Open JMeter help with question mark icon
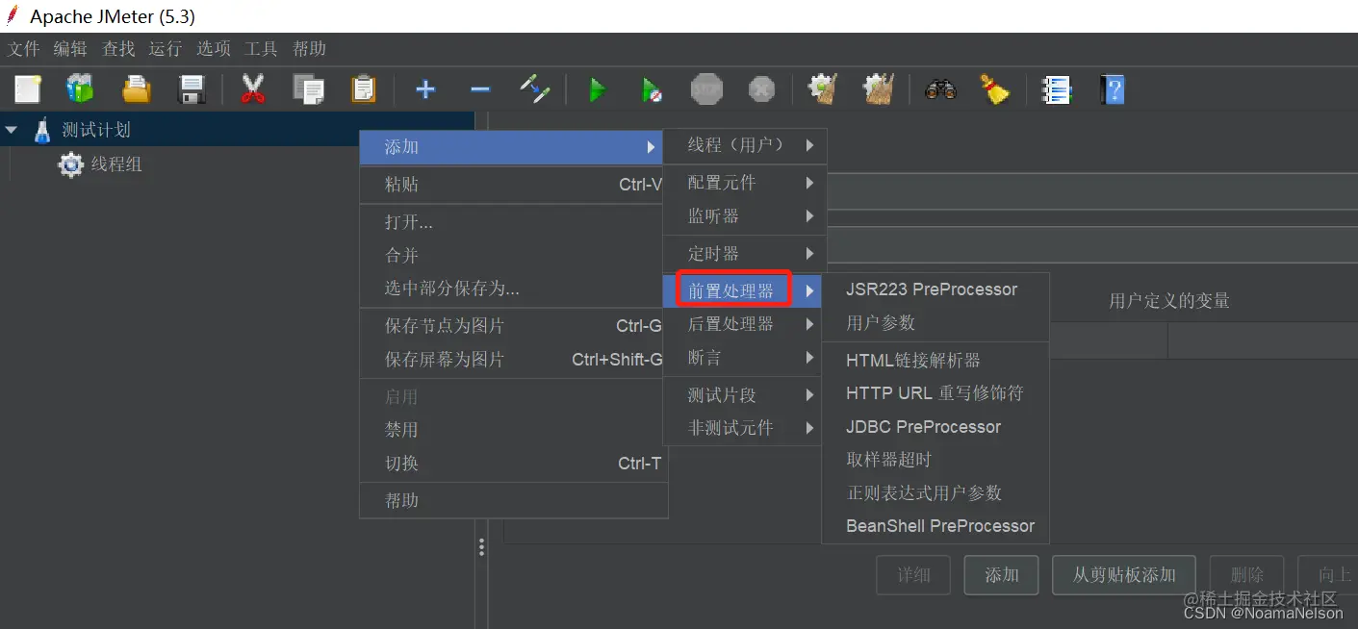 tap(1112, 88)
